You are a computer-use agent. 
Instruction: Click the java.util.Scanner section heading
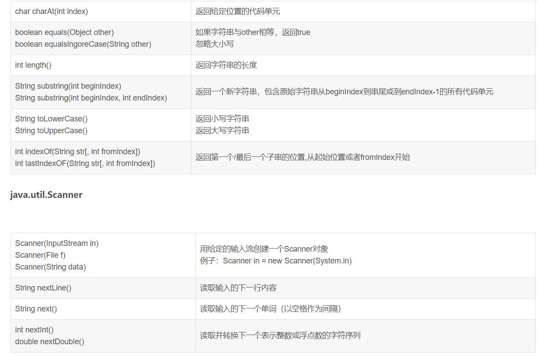[45, 195]
